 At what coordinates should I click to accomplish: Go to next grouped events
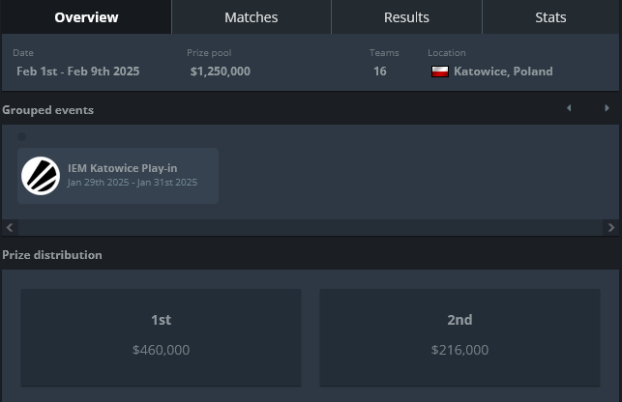point(607,108)
